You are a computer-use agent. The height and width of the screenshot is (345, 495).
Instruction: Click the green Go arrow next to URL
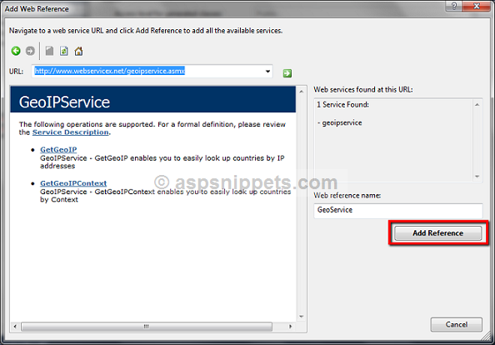pos(287,73)
